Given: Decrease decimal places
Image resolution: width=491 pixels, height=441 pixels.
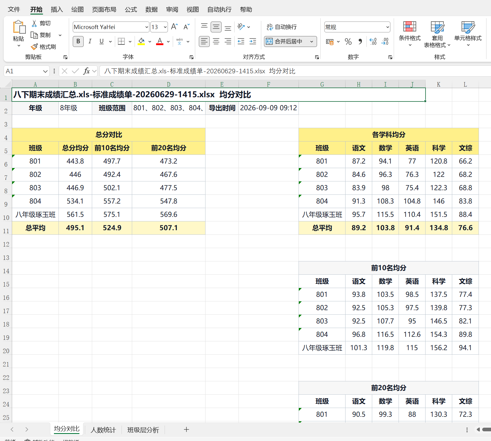Looking at the screenshot, I should pyautogui.click(x=385, y=41).
